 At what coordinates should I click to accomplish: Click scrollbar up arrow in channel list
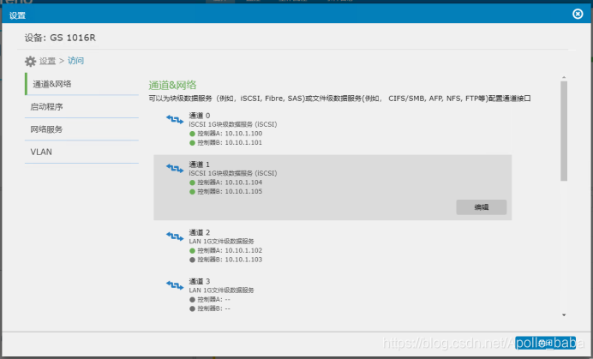564,78
